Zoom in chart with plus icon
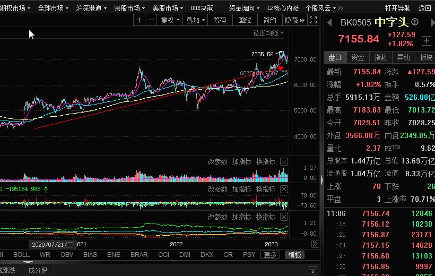The image size is (435, 276). point(140,20)
